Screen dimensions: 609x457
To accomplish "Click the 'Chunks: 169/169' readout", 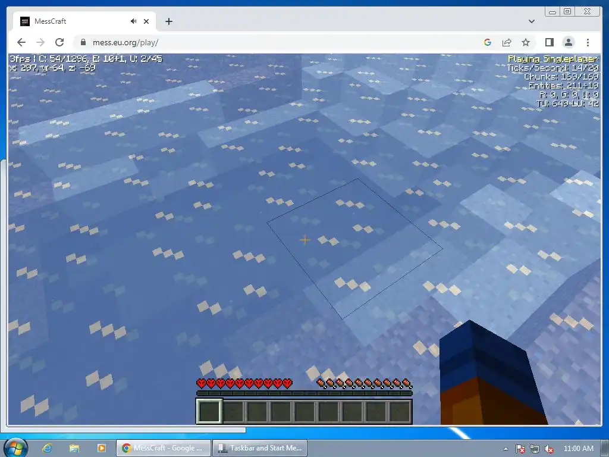I will pyautogui.click(x=561, y=77).
